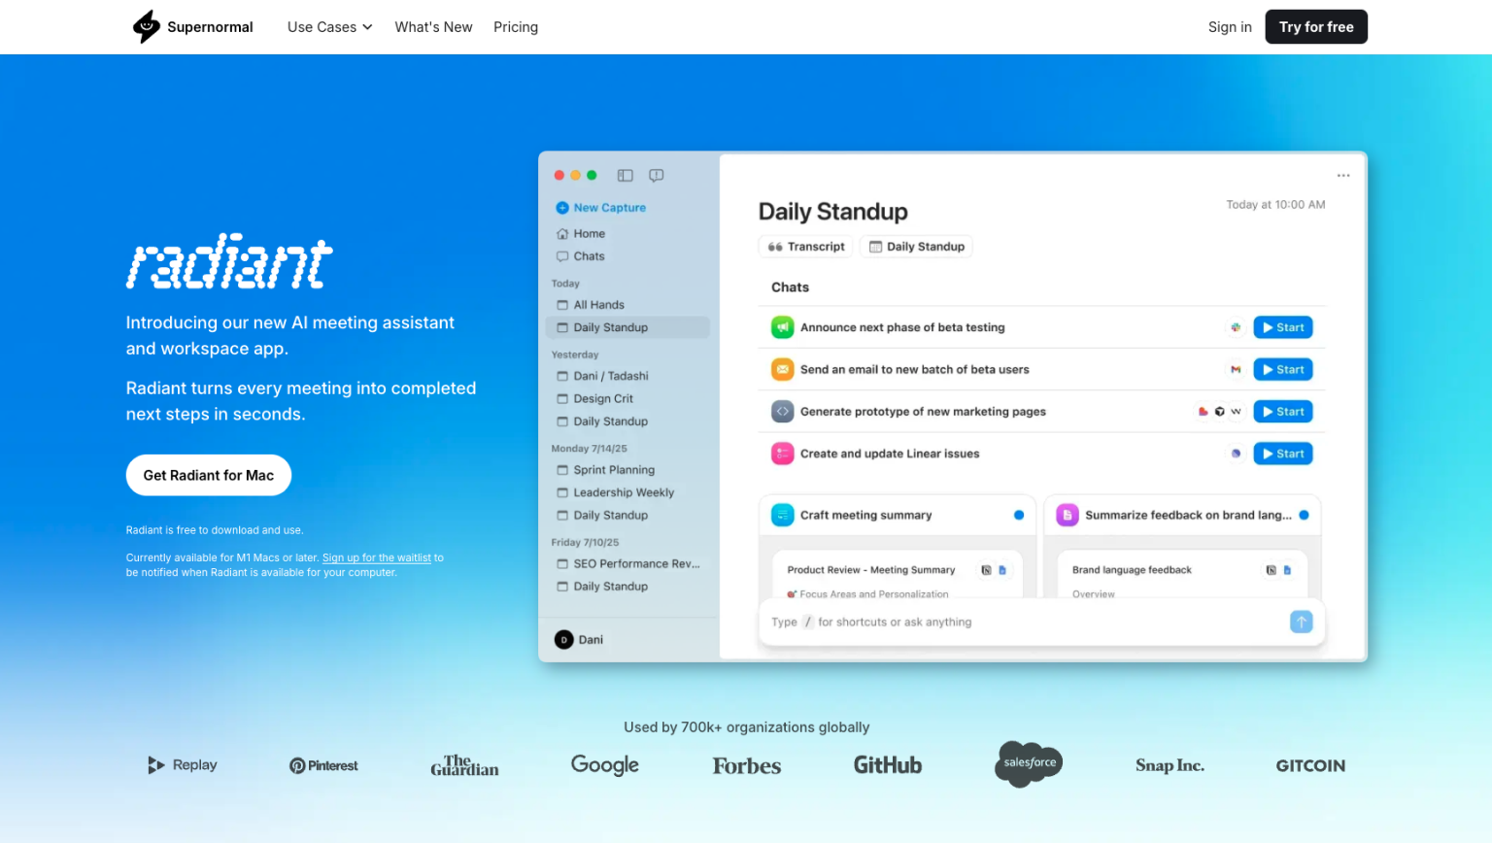The width and height of the screenshot is (1492, 843).
Task: Open the SEO Performance Rev... meeting
Action: pos(628,563)
